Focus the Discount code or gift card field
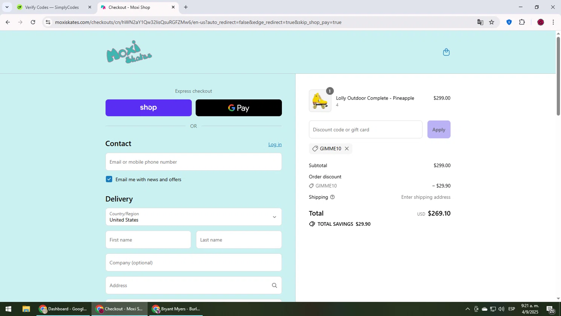Viewport: 561px width, 316px height. 365,130
